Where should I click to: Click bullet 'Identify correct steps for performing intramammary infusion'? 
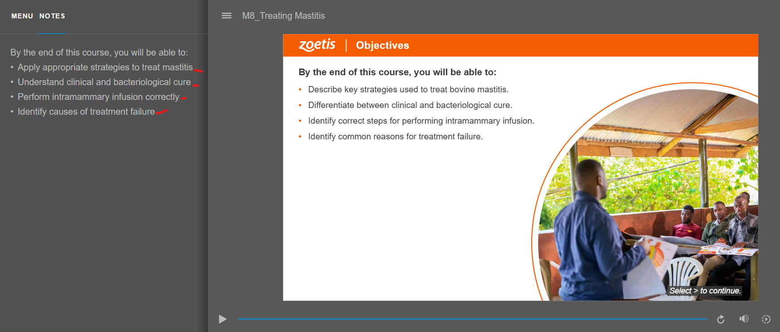[x=421, y=121]
